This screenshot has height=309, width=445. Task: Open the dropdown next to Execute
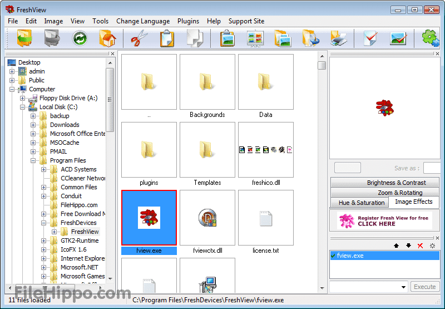[x=403, y=287]
